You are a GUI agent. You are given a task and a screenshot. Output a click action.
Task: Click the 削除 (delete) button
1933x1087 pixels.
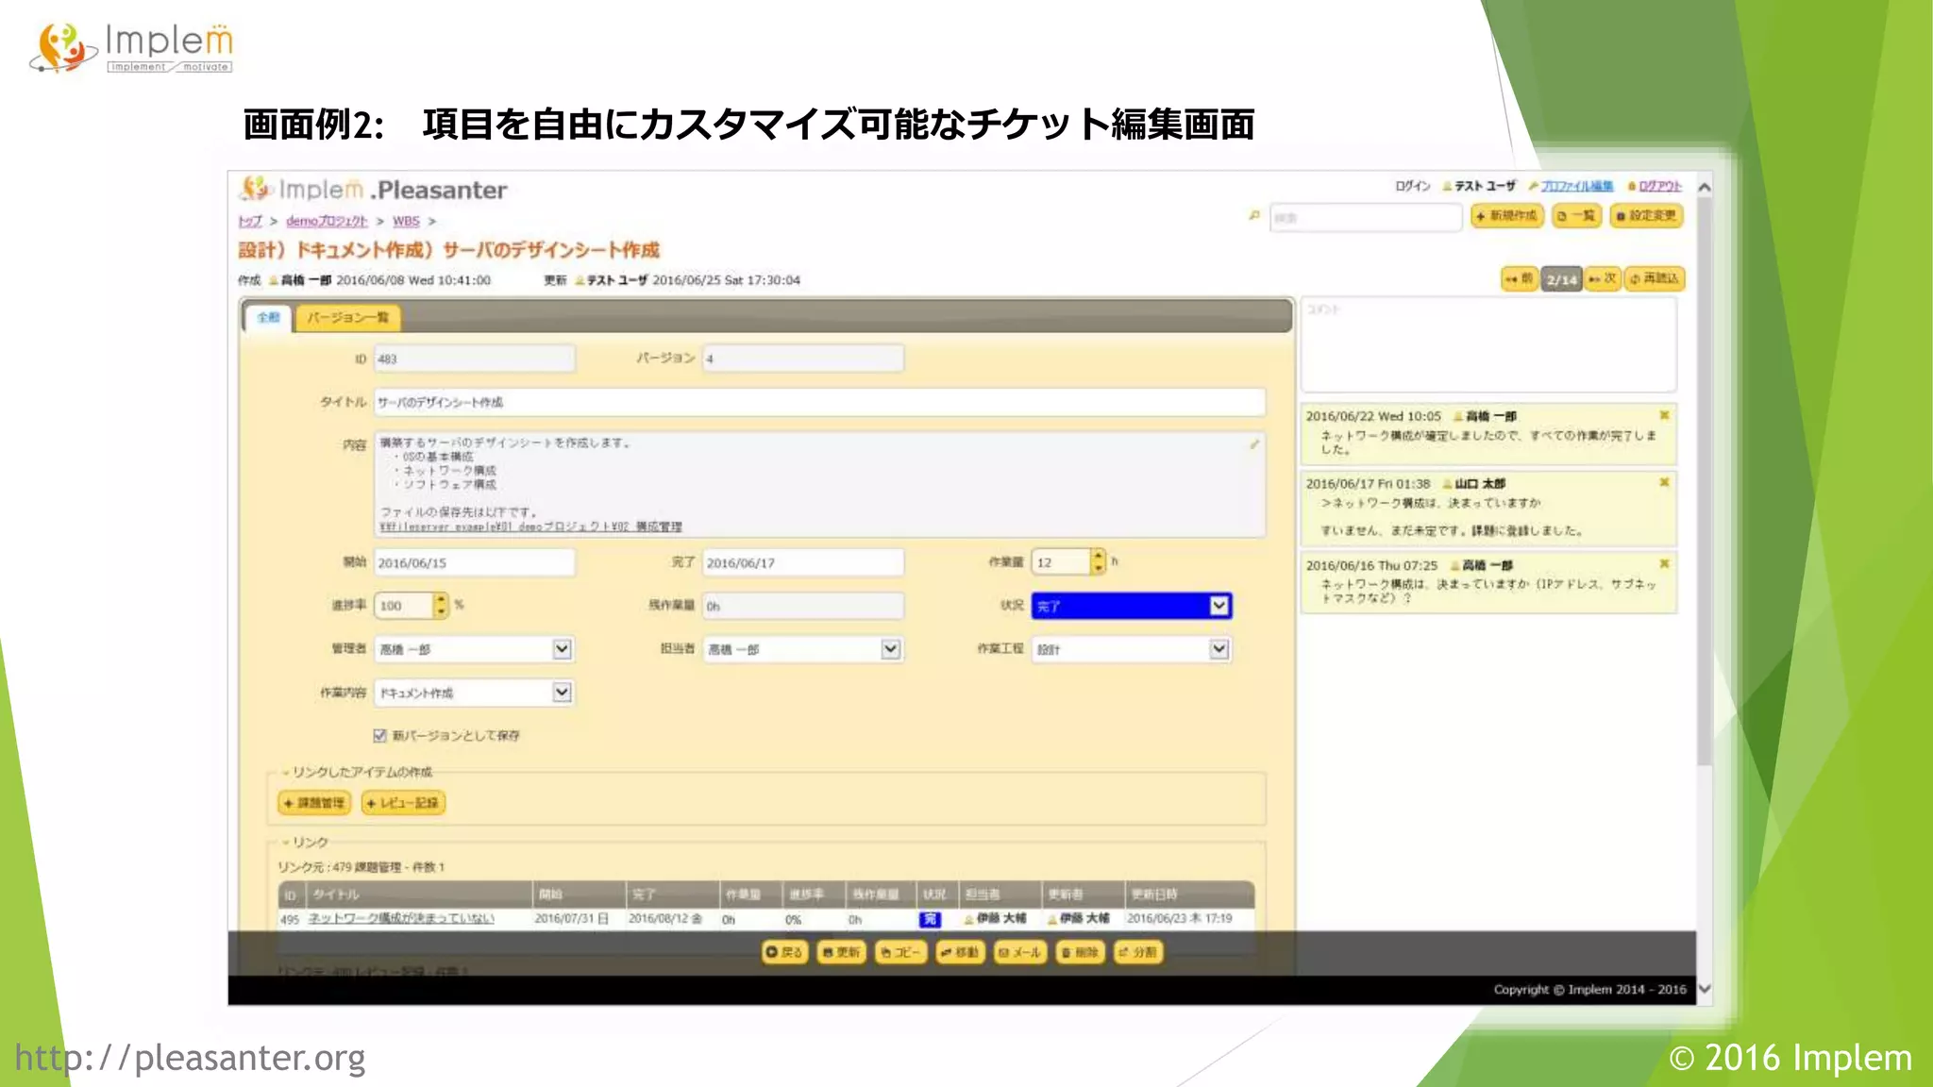(1080, 952)
